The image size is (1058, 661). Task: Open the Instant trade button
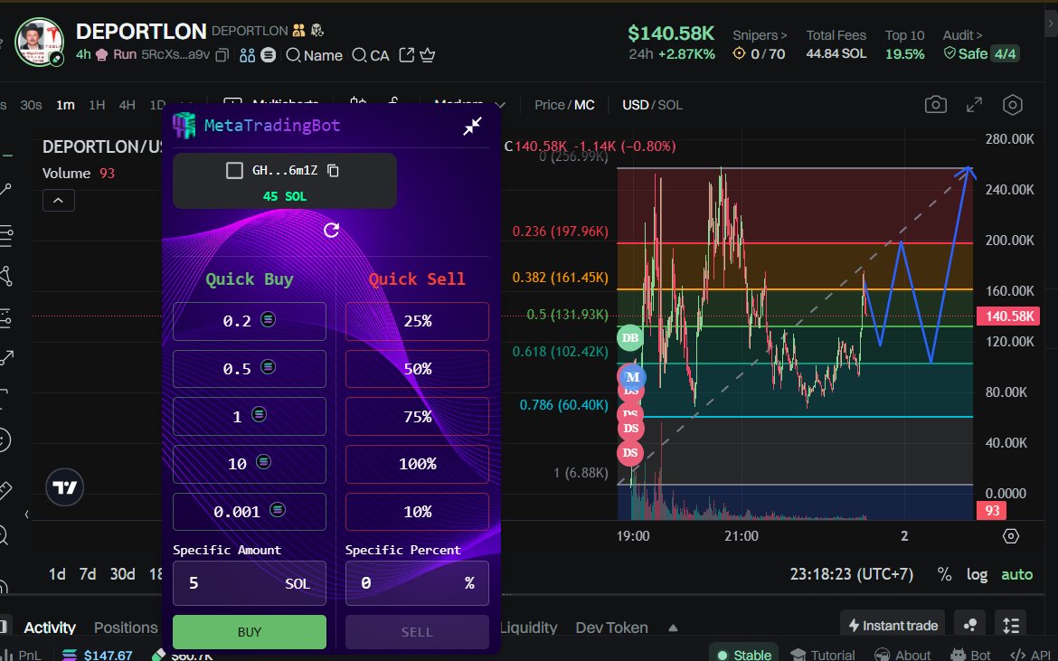tap(892, 625)
